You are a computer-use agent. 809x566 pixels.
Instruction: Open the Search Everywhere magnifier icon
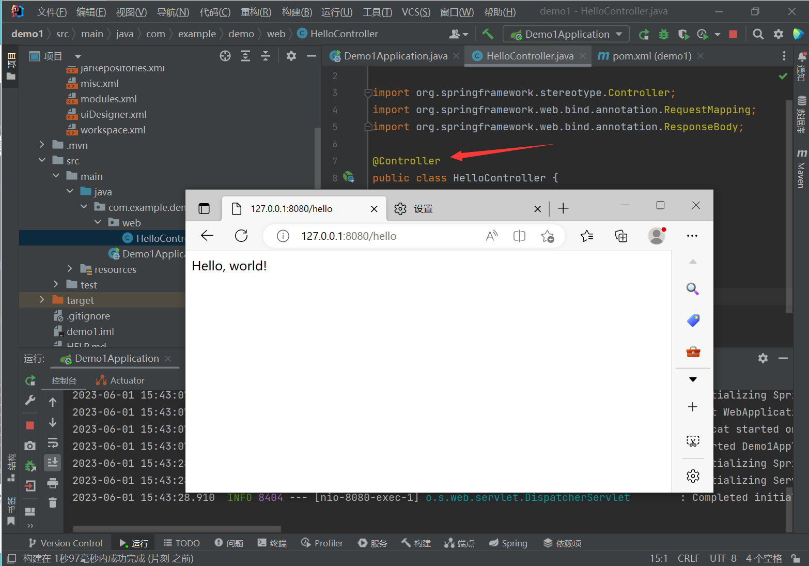tap(758, 34)
